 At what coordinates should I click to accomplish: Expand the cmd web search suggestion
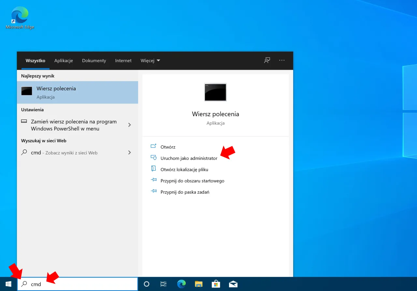pyautogui.click(x=129, y=152)
